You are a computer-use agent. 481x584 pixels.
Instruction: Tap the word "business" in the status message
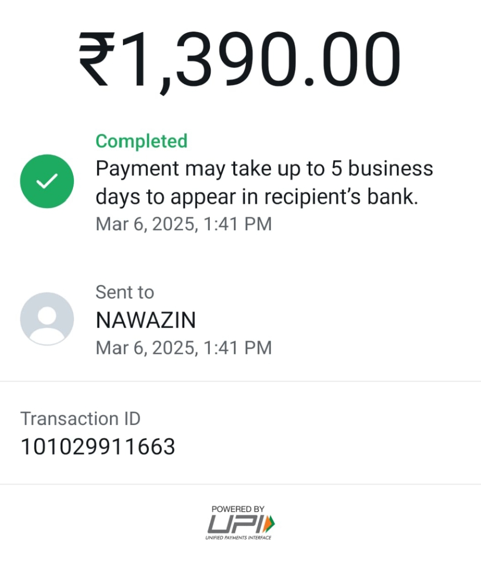pyautogui.click(x=390, y=169)
